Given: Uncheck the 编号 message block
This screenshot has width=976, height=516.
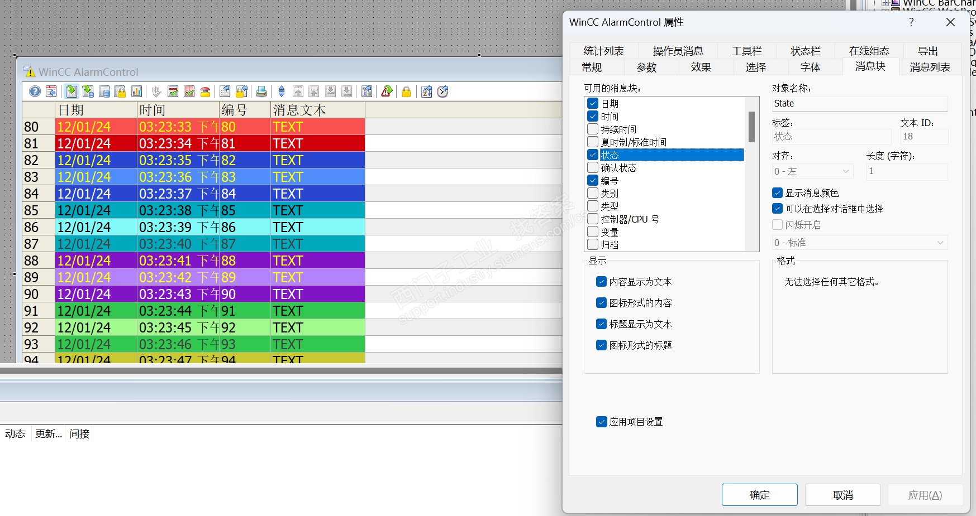Looking at the screenshot, I should pos(593,180).
